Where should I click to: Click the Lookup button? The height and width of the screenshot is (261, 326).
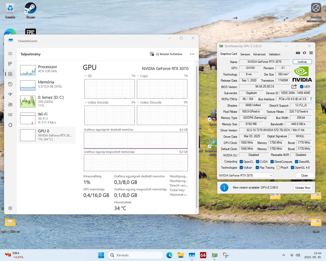[x=302, y=62]
